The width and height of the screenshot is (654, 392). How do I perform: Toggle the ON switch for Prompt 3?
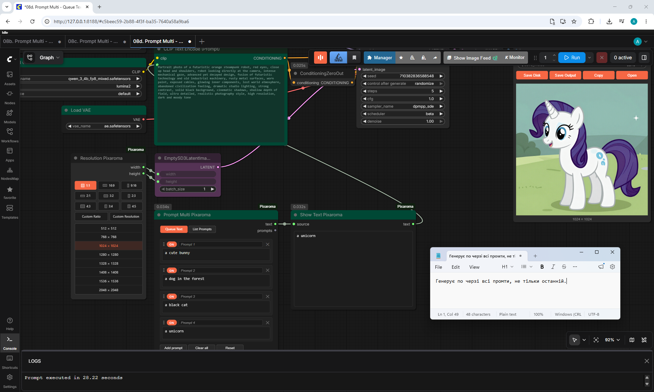click(x=172, y=296)
